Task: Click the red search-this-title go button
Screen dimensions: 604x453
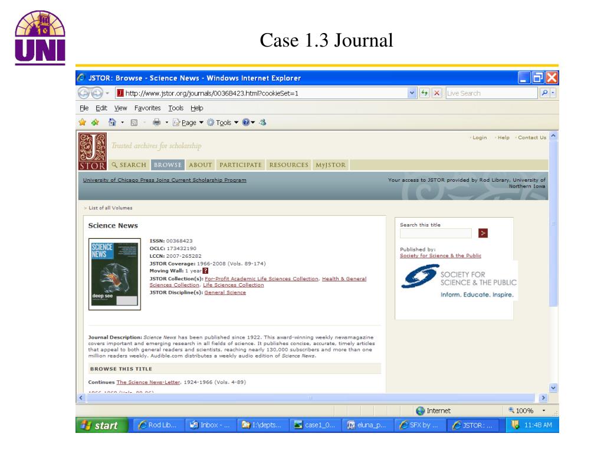Action: pos(483,233)
